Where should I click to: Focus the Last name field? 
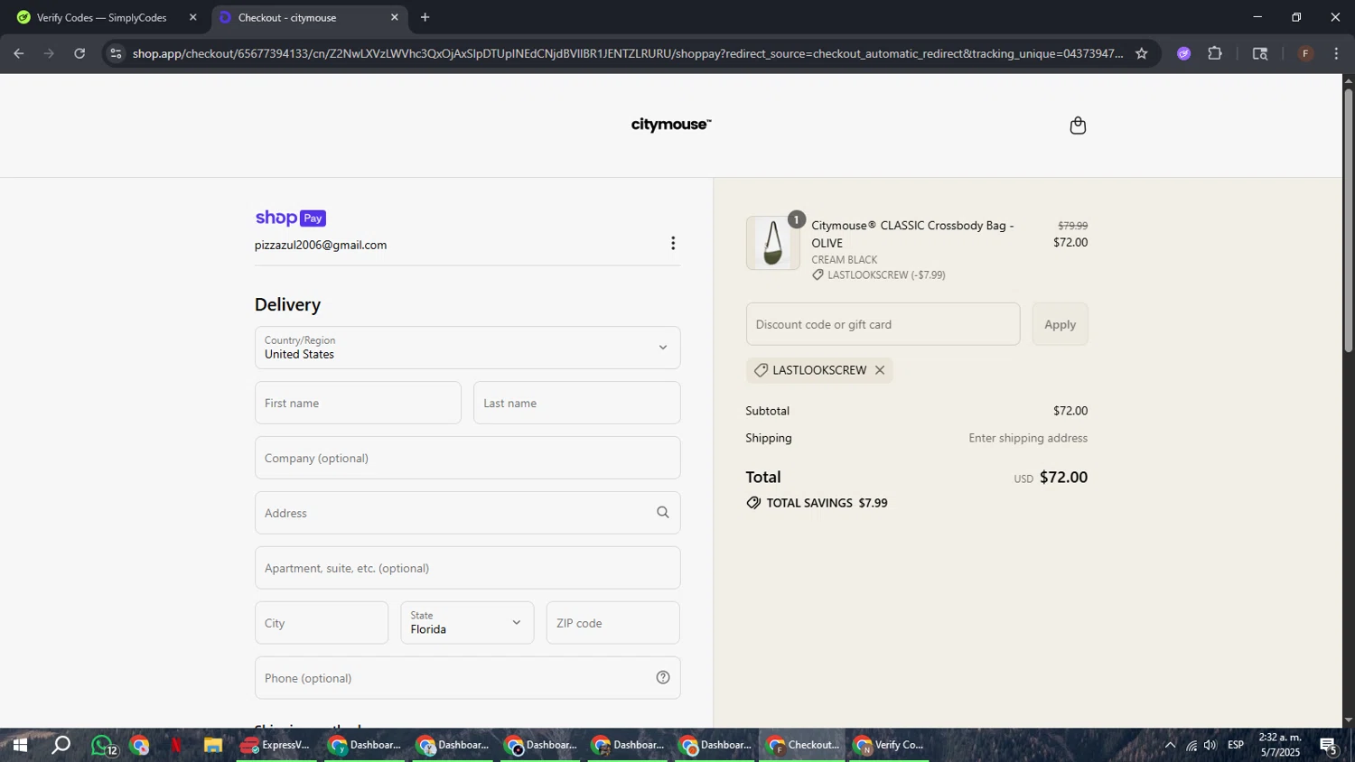tap(576, 403)
